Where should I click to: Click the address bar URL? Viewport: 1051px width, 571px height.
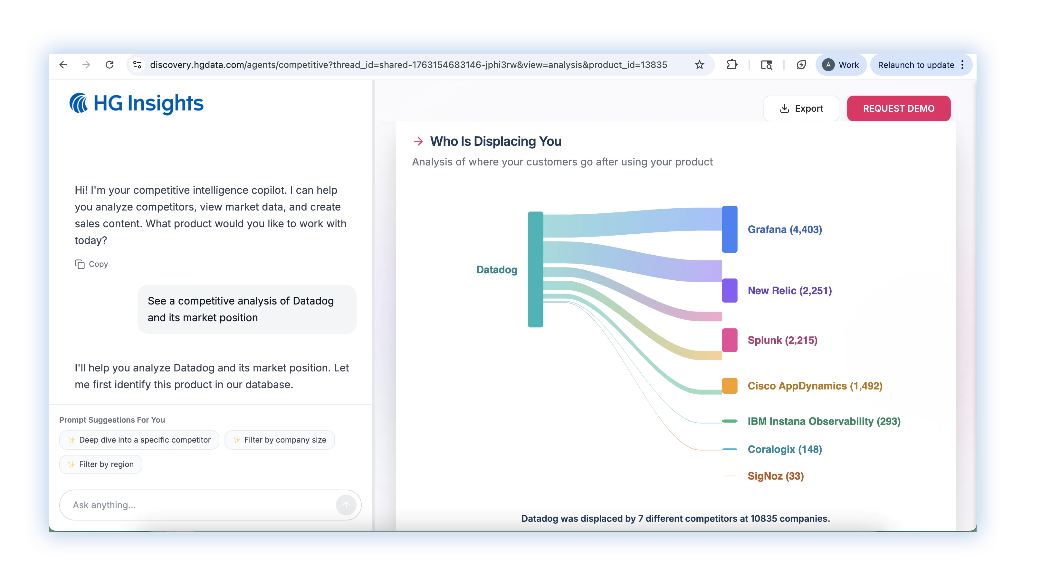[408, 65]
